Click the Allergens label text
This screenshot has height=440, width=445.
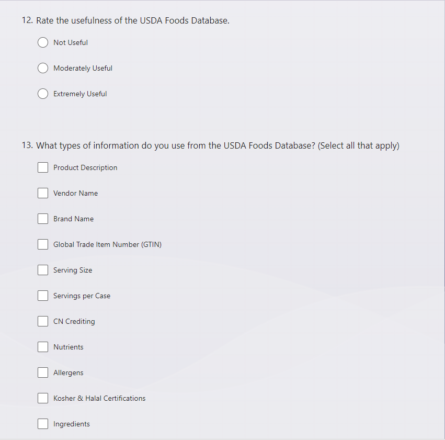(69, 373)
